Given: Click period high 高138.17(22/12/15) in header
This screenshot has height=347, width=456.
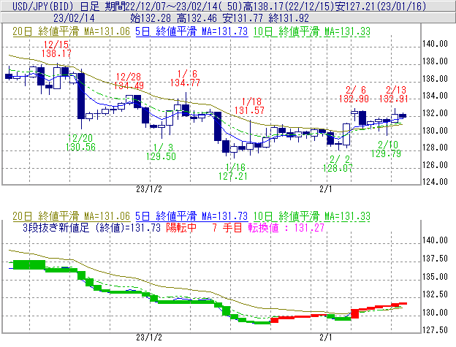Looking at the screenshot, I should click(x=289, y=6).
